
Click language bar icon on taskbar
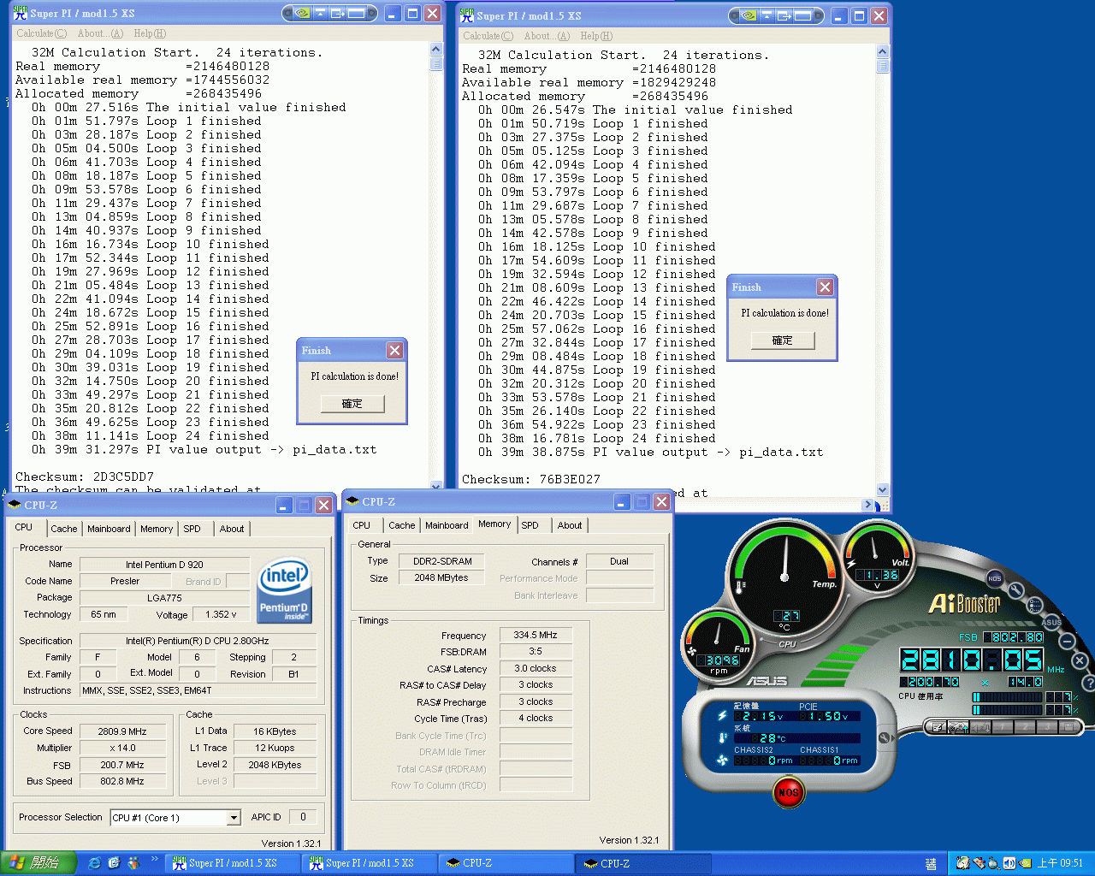[931, 863]
